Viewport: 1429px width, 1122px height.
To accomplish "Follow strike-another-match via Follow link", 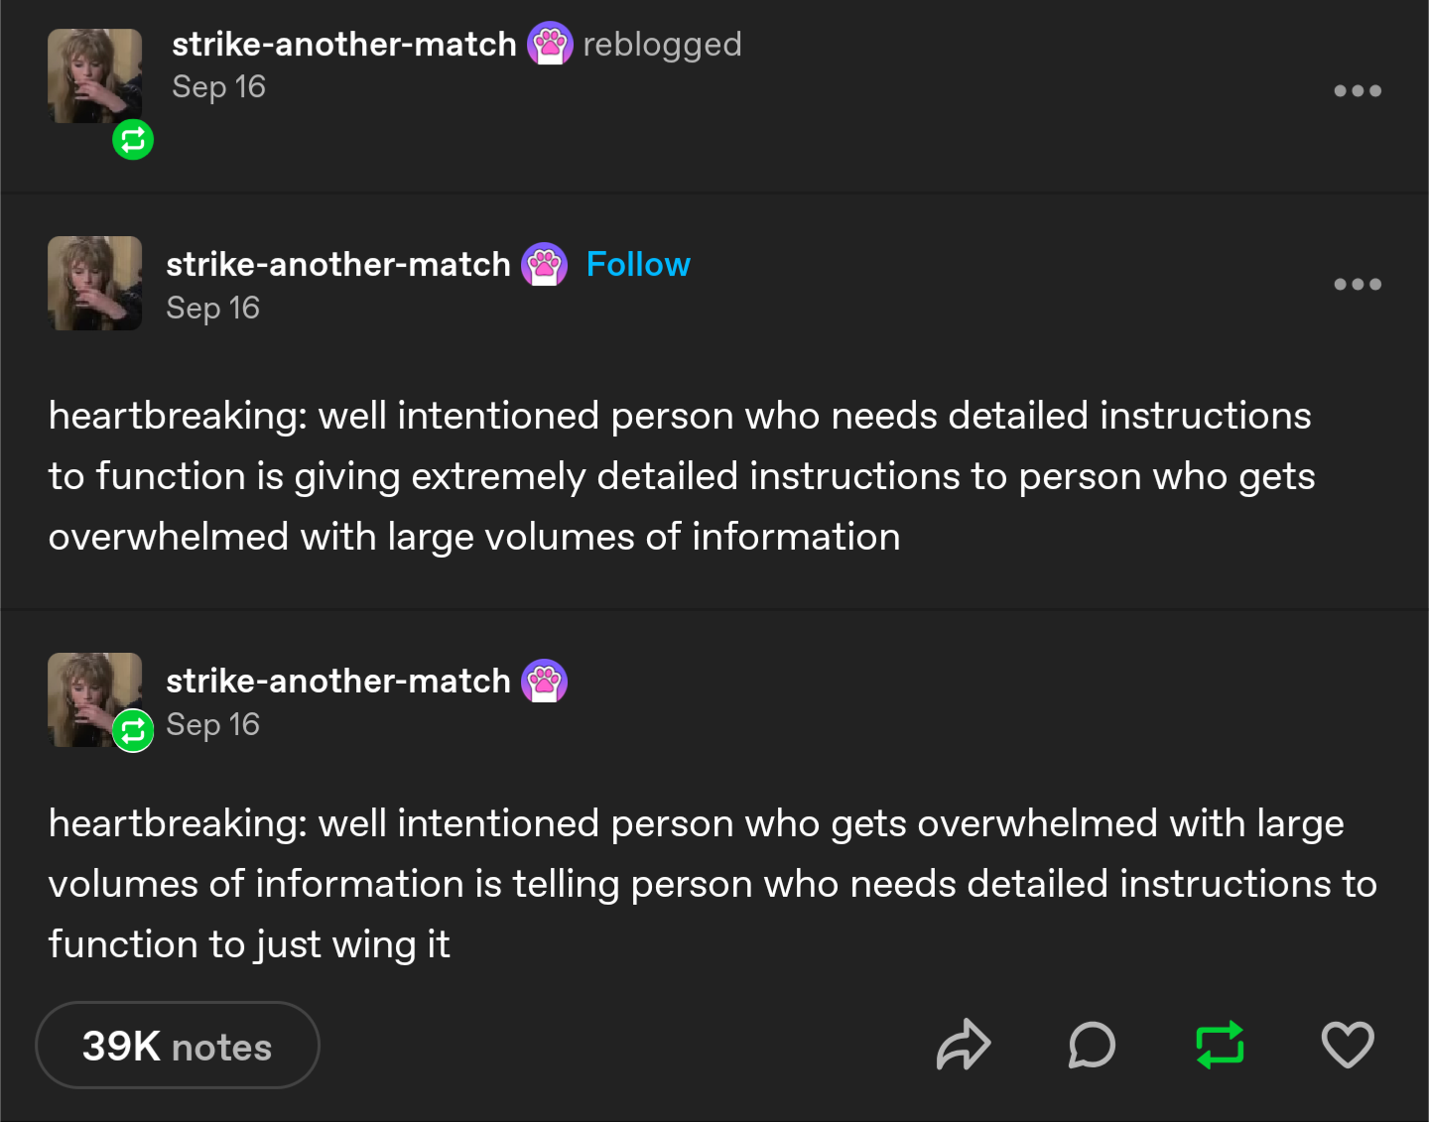I will click(x=638, y=265).
